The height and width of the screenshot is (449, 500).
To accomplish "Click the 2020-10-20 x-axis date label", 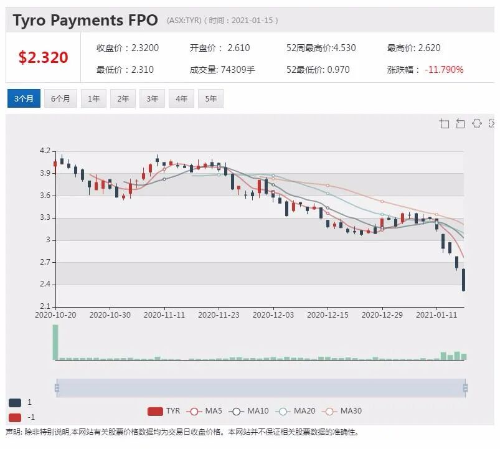I will coord(55,315).
